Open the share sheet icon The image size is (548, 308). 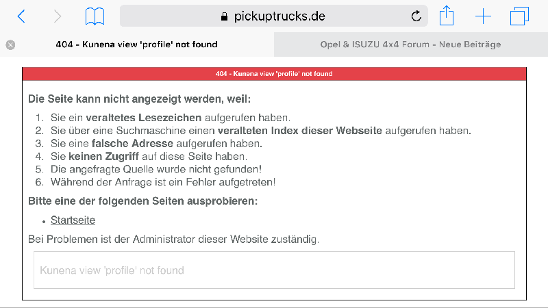(447, 16)
